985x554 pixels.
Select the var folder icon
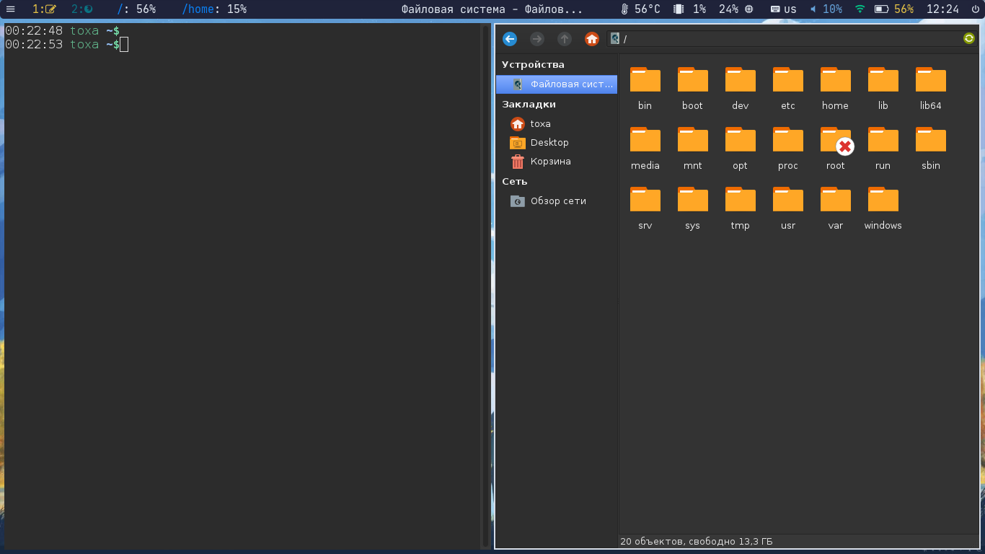836,199
